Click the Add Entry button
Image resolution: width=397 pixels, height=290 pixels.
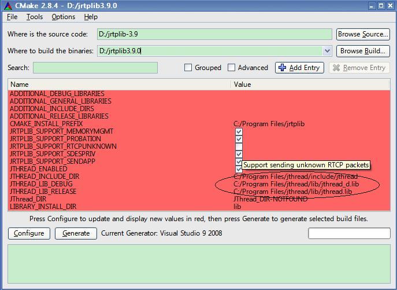(299, 68)
